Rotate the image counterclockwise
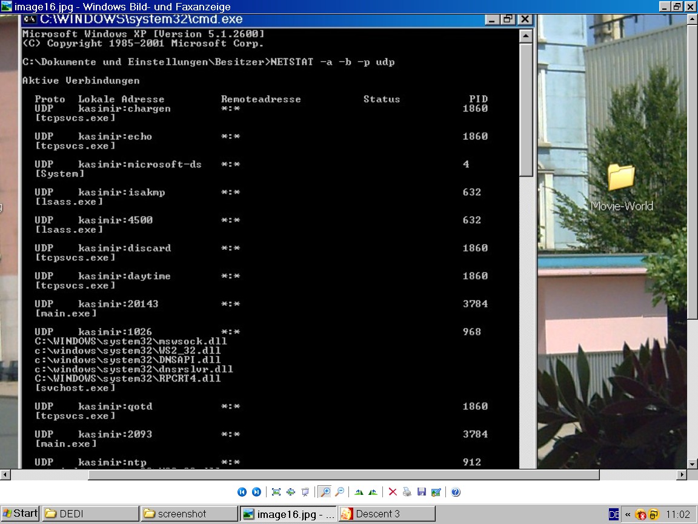 pos(373,492)
